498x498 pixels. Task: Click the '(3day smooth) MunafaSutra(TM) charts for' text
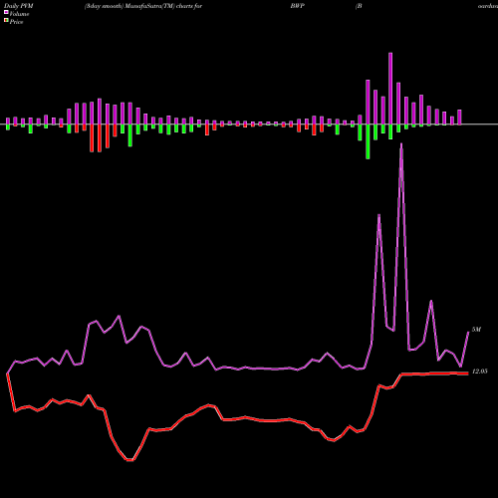click(x=143, y=6)
